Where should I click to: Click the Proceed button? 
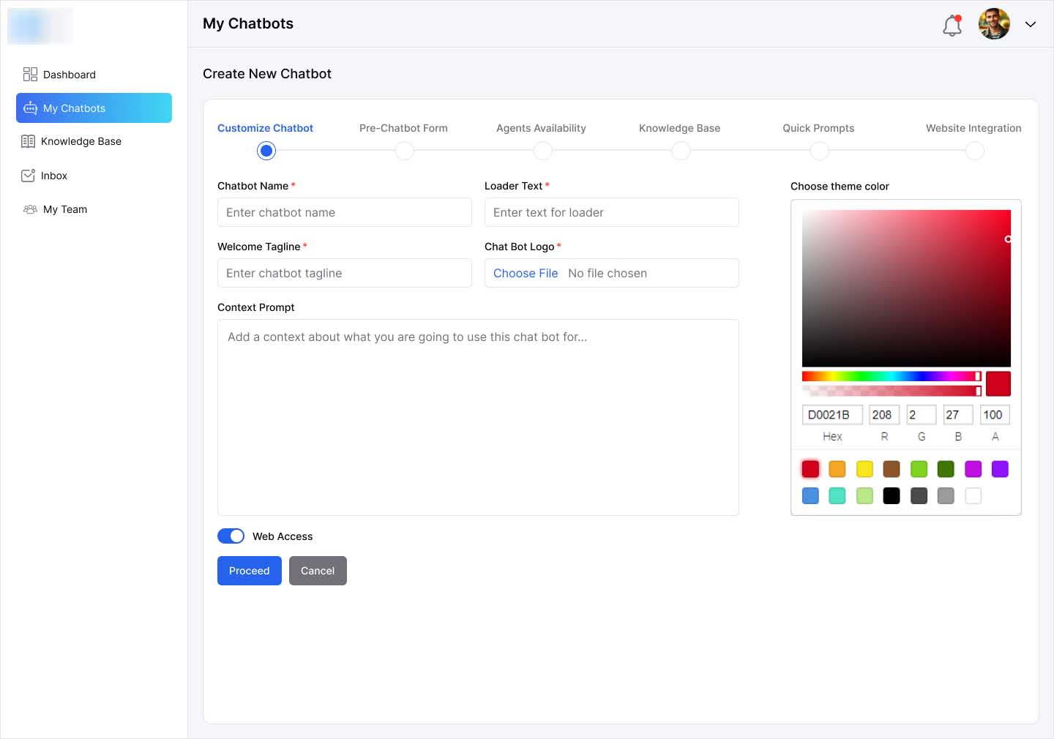click(250, 571)
